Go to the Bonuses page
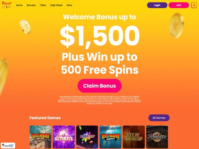This screenshot has width=199, height=149. pyautogui.click(x=31, y=5)
